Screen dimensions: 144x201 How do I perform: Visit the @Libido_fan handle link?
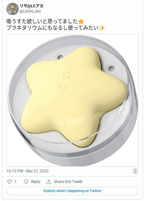click(30, 11)
